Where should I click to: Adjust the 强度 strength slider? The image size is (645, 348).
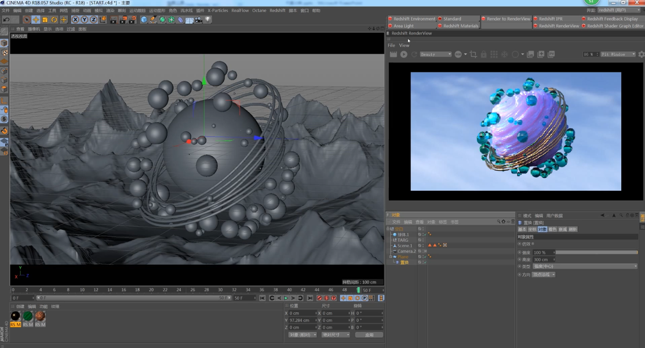[x=596, y=252]
